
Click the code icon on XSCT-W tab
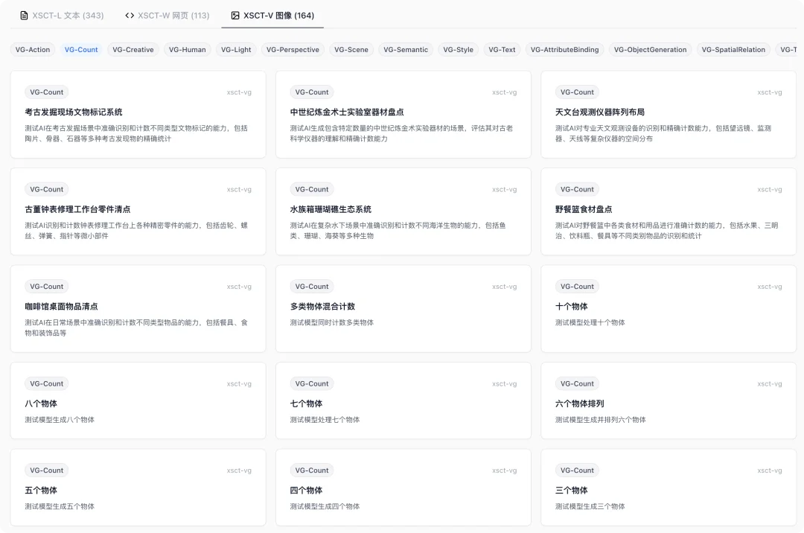(x=128, y=15)
